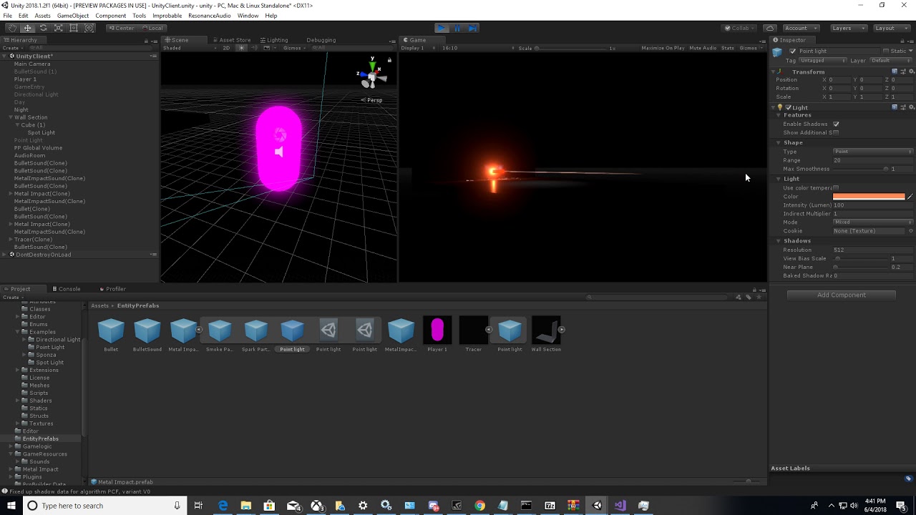Click the Step frame button
The image size is (916, 515).
point(473,28)
